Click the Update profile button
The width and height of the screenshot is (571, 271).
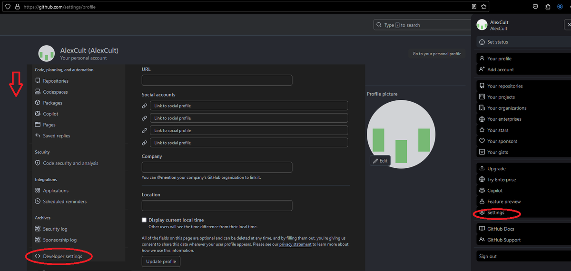pos(161,261)
